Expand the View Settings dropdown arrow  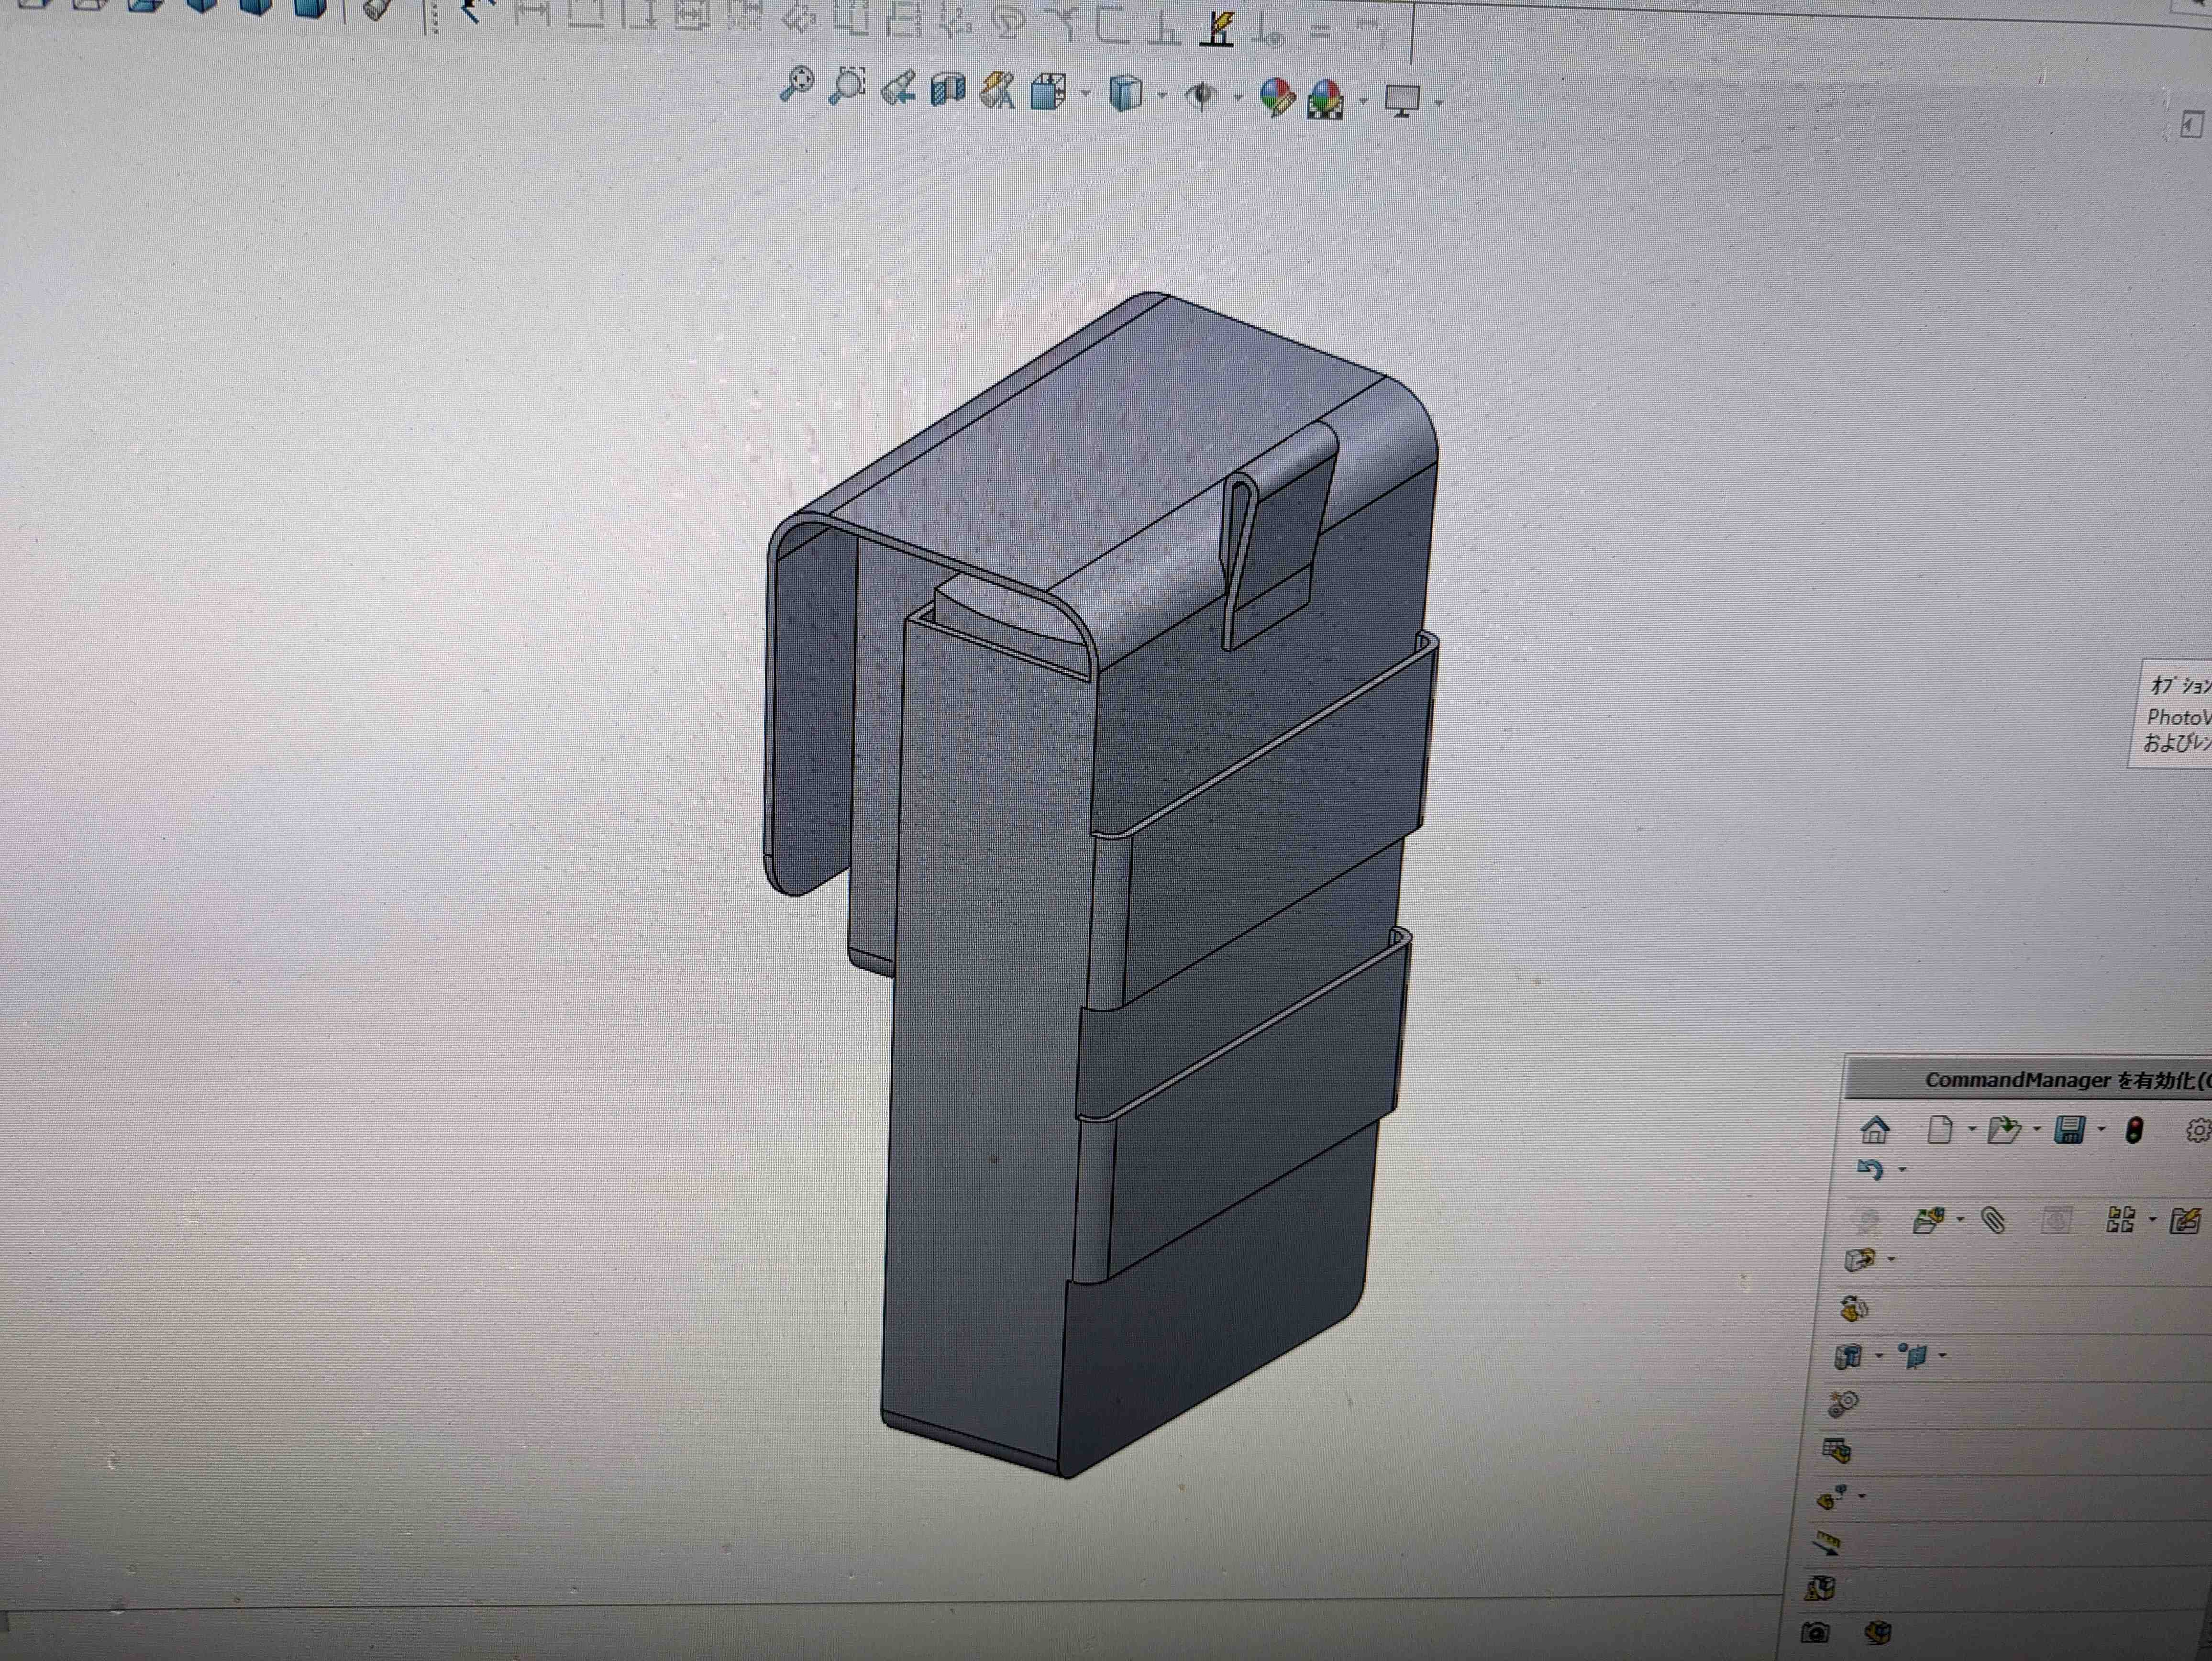pos(1439,102)
